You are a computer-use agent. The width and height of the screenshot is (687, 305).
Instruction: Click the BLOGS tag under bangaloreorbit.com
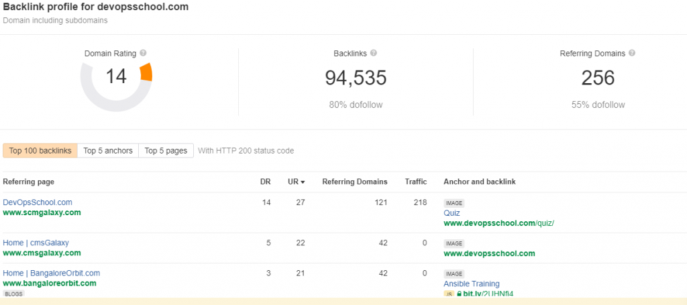pos(13,294)
